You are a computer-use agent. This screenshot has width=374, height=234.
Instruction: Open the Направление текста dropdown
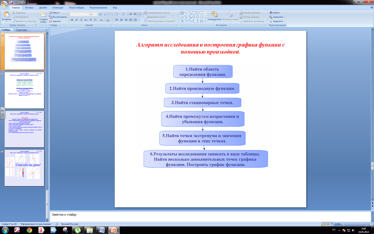tap(158, 13)
